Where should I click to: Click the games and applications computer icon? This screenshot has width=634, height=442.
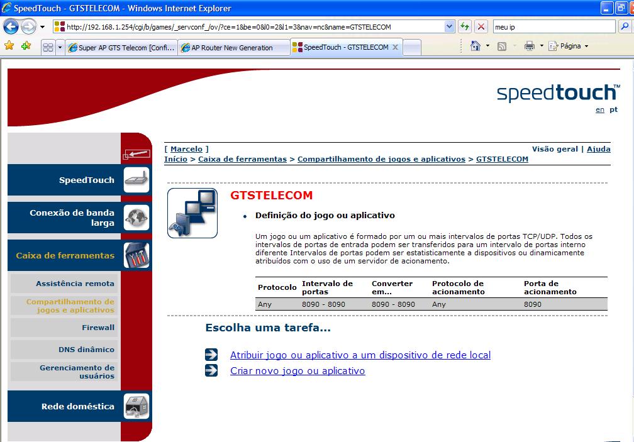click(192, 213)
